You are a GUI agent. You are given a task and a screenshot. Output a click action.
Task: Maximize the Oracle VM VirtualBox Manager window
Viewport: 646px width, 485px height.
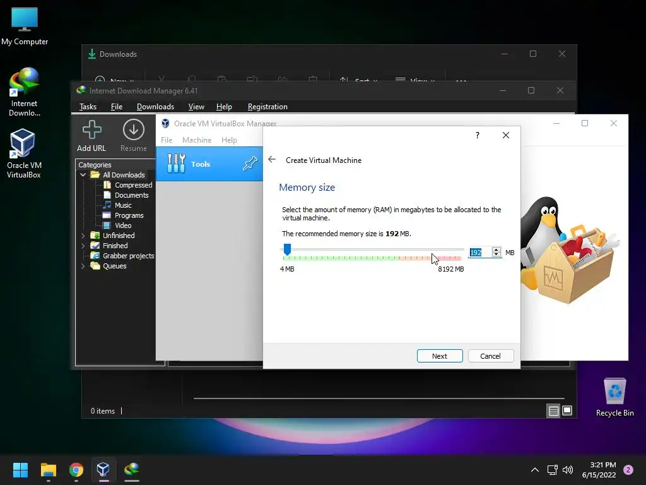[x=585, y=123]
